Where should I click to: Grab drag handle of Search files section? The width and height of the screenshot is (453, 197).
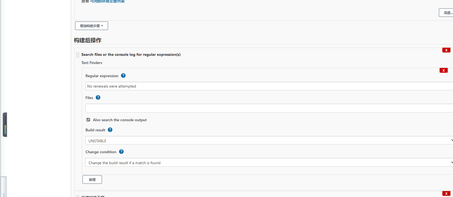click(78, 55)
